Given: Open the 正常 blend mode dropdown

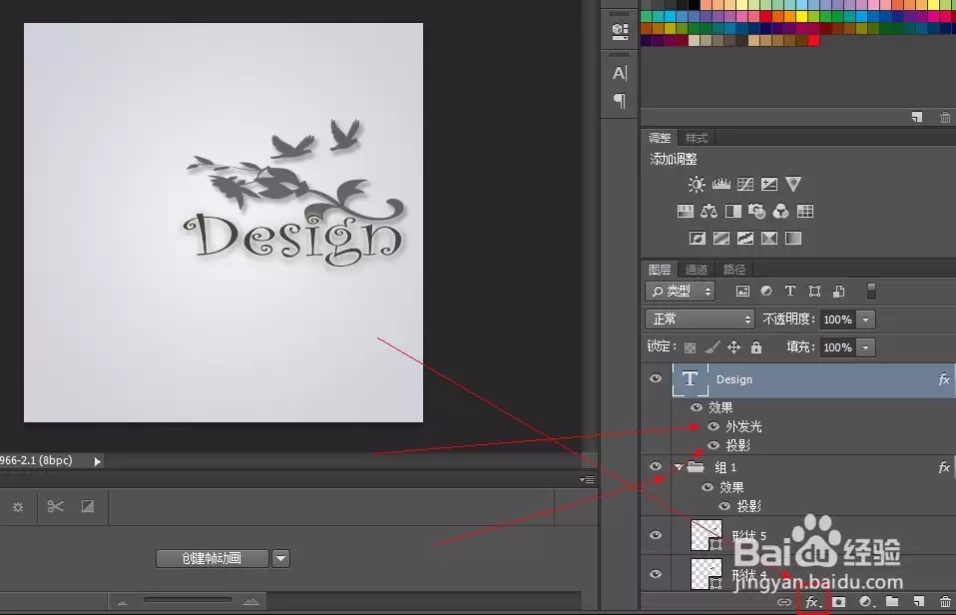Looking at the screenshot, I should click(700, 319).
